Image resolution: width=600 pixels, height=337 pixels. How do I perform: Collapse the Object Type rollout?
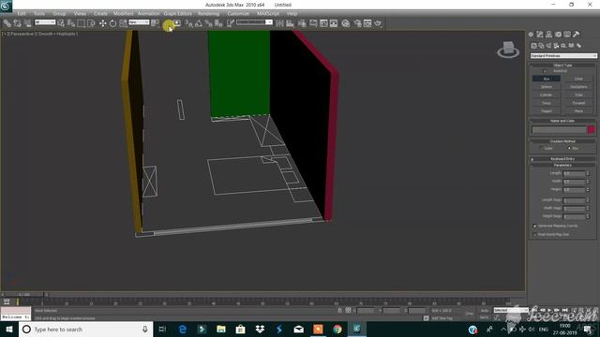coord(562,66)
